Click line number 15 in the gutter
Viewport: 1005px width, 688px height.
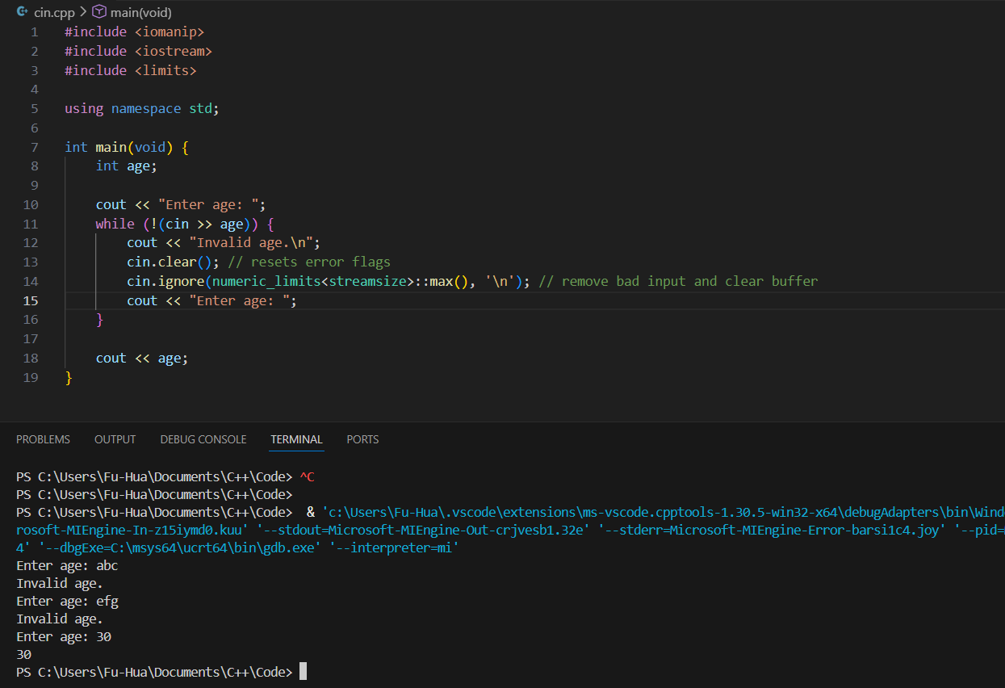coord(31,300)
